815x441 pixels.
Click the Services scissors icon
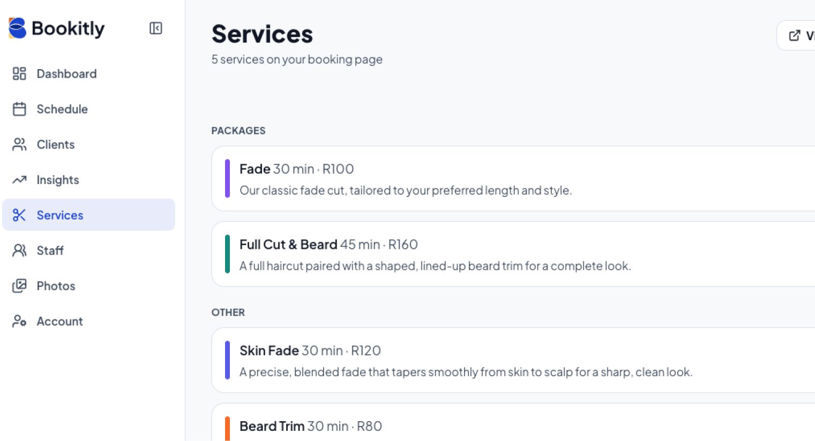point(19,215)
